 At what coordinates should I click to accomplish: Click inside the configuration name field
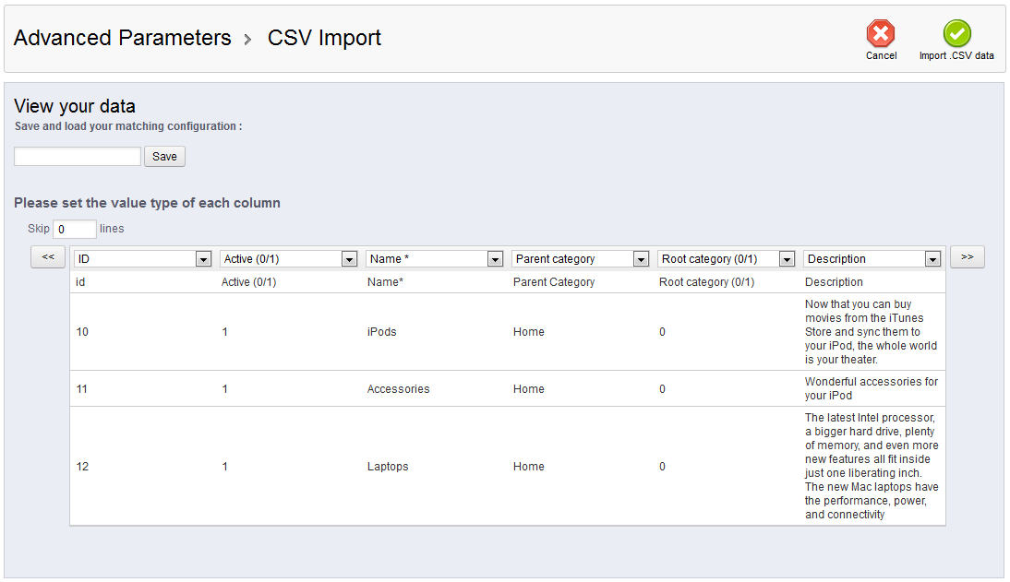(77, 156)
